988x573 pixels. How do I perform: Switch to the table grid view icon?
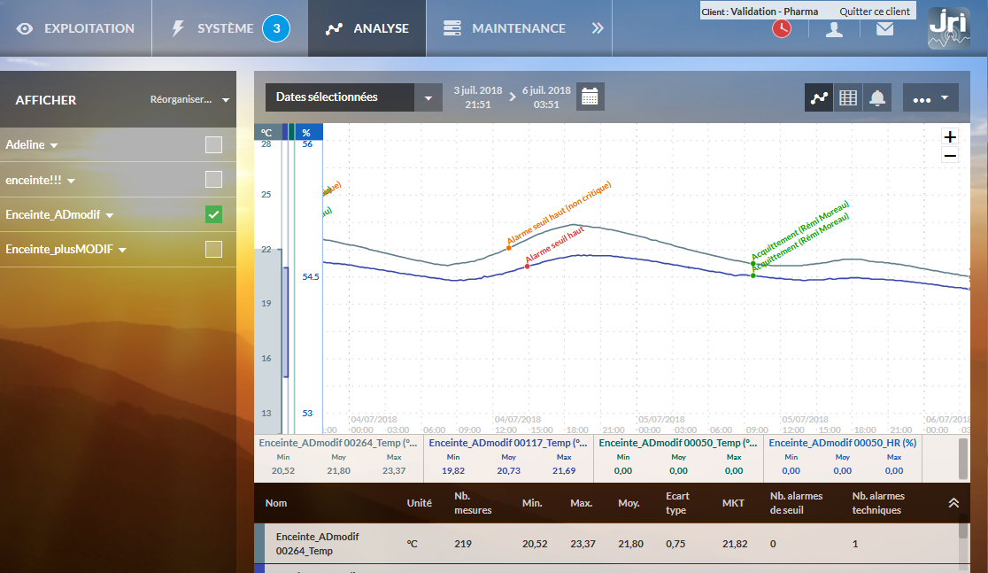[x=848, y=97]
